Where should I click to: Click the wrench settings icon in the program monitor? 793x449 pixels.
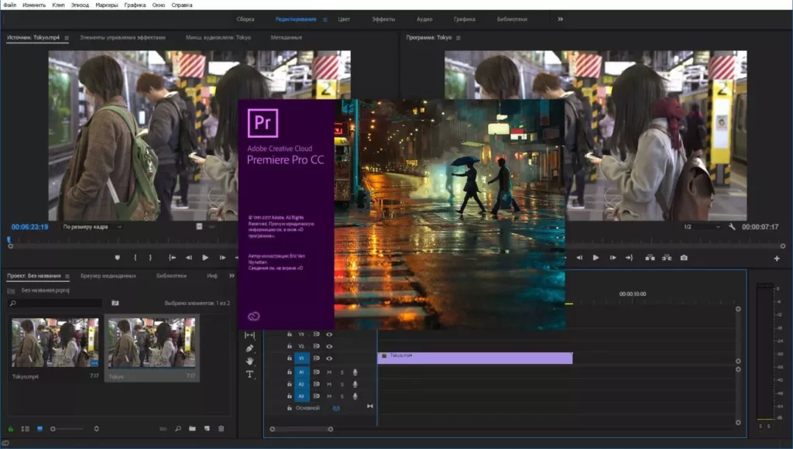732,227
